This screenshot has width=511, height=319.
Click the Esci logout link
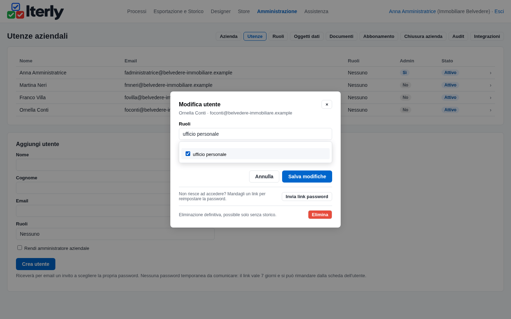(x=499, y=11)
